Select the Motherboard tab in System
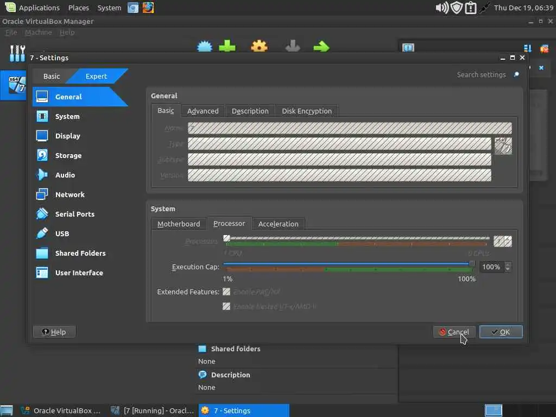Screen dimensions: 556x417 179,224
